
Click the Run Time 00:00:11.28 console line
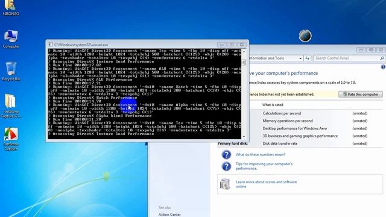[x=75, y=119]
